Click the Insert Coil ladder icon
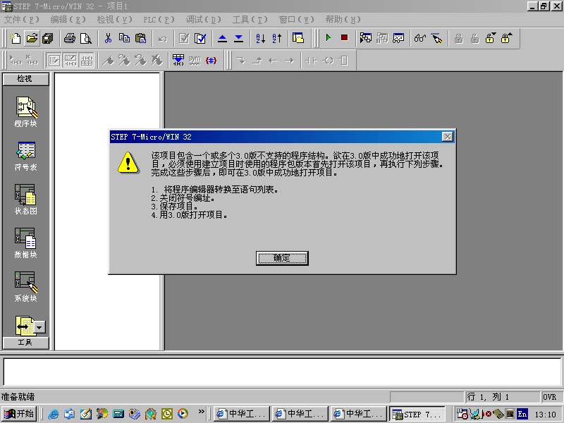The height and width of the screenshot is (423, 564). 328,61
